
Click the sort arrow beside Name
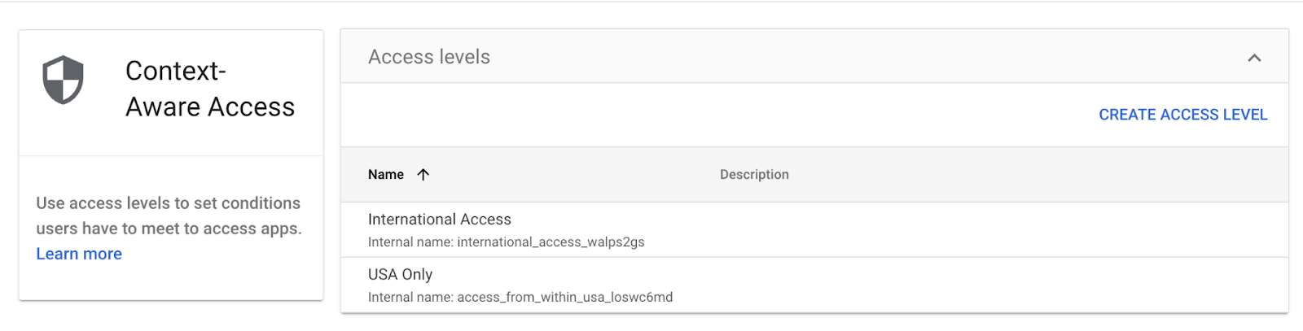tap(423, 174)
